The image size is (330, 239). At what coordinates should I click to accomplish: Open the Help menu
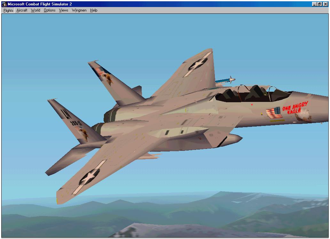94,10
